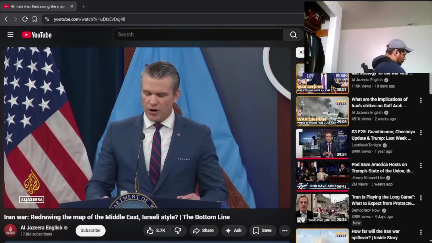
Task: Click the search magnifier button
Action: click(293, 34)
